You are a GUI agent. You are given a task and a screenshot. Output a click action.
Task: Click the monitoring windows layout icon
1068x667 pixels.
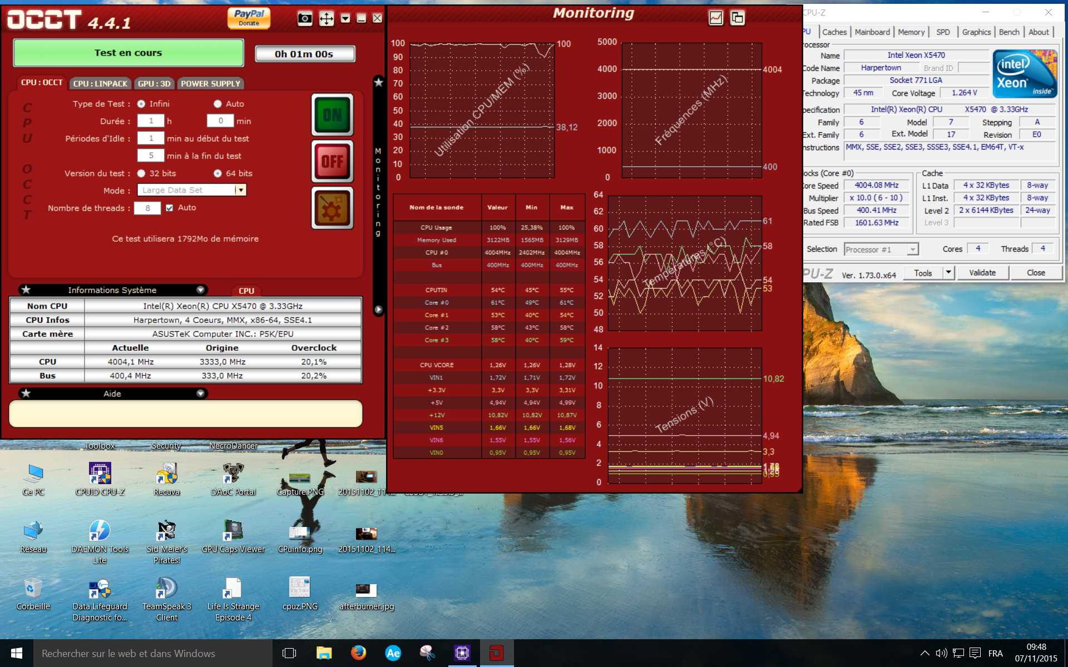click(737, 18)
